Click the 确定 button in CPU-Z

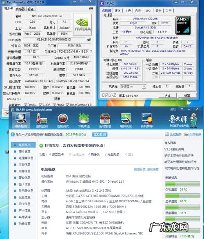pyautogui.click(x=187, y=95)
